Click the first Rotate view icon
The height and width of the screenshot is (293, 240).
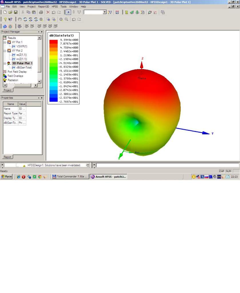click(x=25, y=19)
